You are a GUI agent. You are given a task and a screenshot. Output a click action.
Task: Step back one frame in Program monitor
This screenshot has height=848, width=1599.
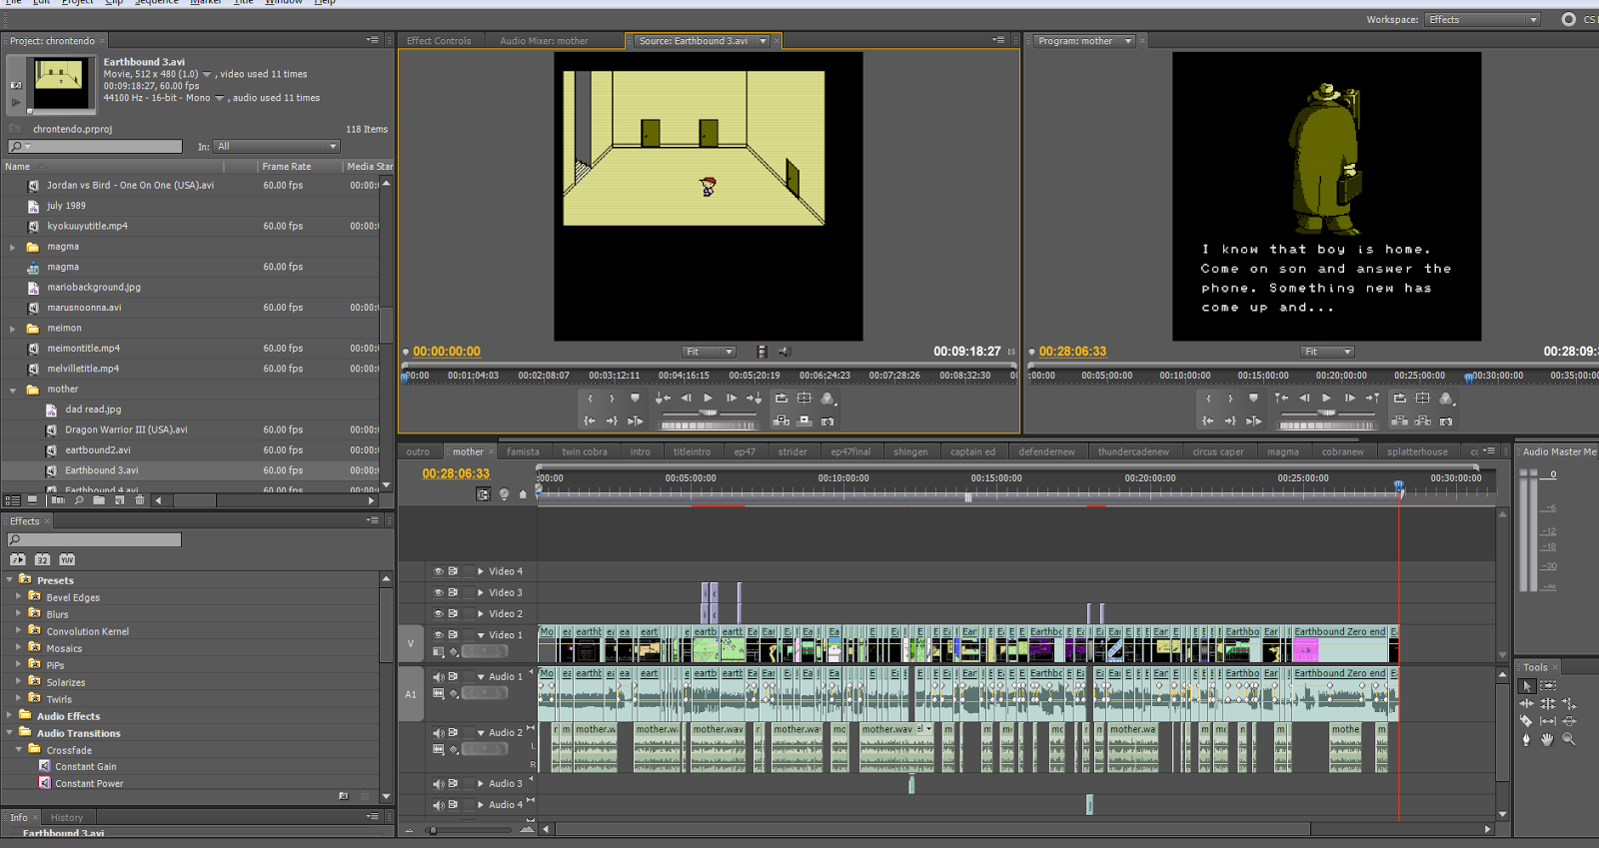pos(1304,399)
